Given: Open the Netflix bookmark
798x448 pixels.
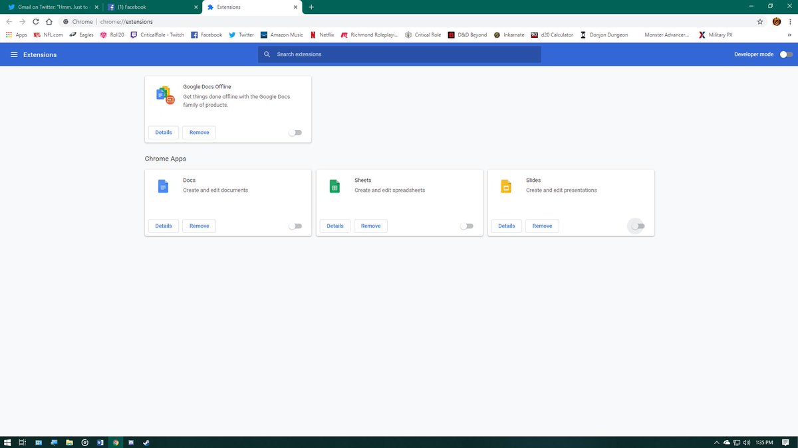Looking at the screenshot, I should 322,35.
